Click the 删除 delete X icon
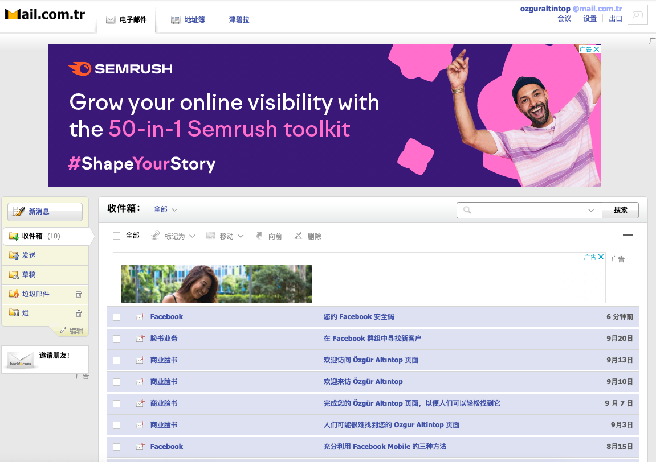 pyautogui.click(x=298, y=236)
